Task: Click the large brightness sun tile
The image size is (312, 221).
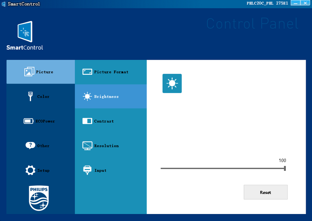Action: click(172, 83)
